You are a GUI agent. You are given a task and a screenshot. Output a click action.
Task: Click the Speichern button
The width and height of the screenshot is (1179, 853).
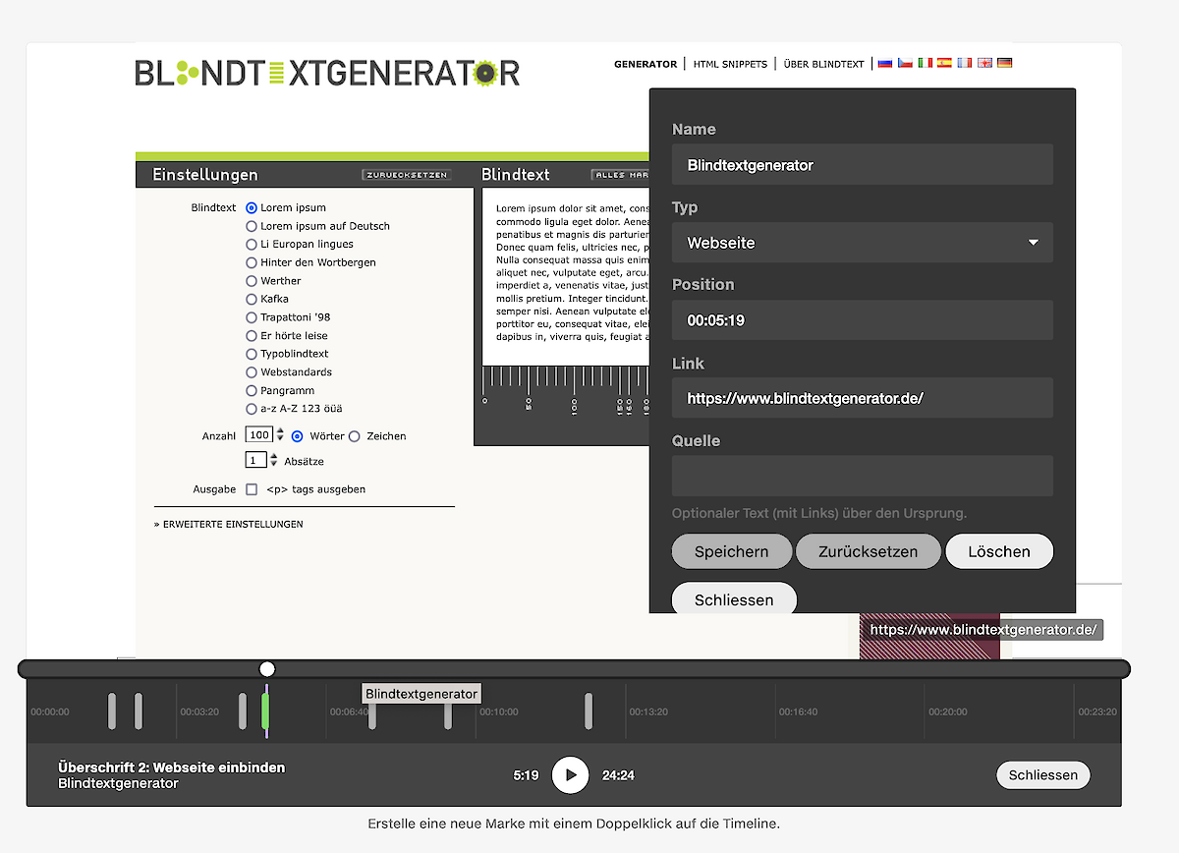click(x=731, y=551)
